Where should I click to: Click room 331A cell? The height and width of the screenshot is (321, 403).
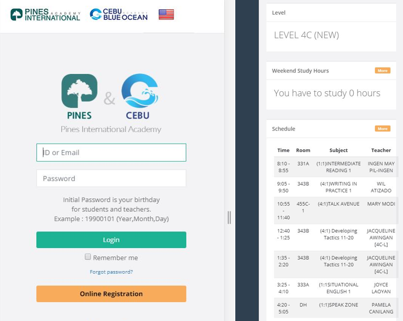pyautogui.click(x=303, y=164)
